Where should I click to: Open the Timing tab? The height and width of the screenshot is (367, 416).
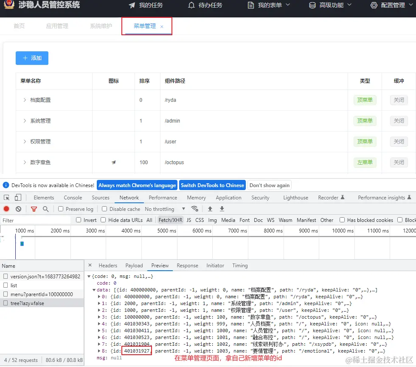coord(240,266)
